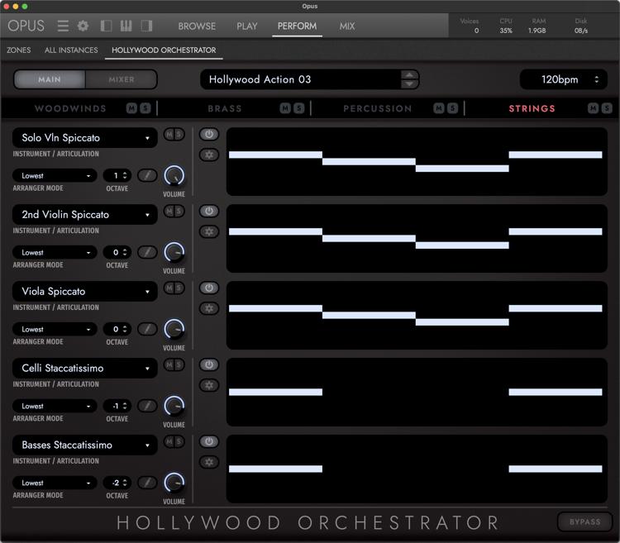Solo the Percussion section

coord(452,108)
